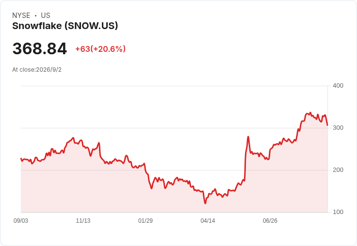This screenshot has height=246, width=357.
Task: Open the Snowflake (SNOW.US) title
Action: click(x=65, y=26)
